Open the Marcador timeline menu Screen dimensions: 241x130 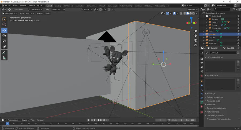[x=40, y=120]
